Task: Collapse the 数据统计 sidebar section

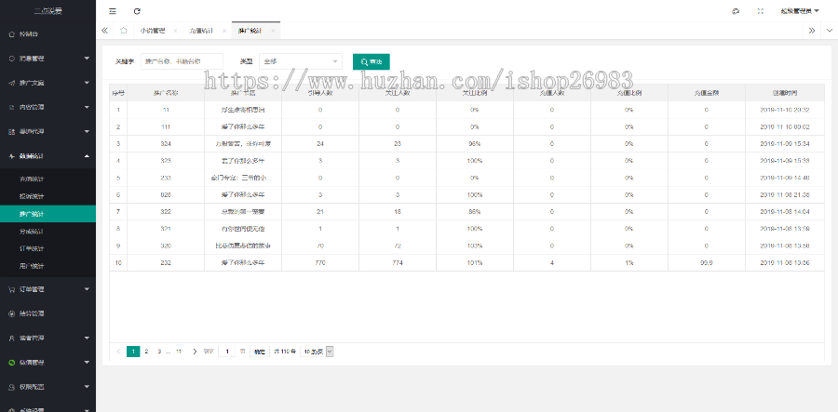Action: [47, 156]
